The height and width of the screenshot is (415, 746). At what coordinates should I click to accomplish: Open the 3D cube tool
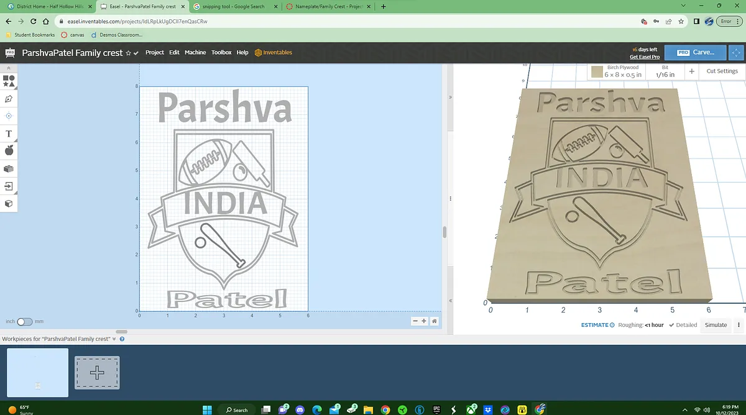(9, 203)
